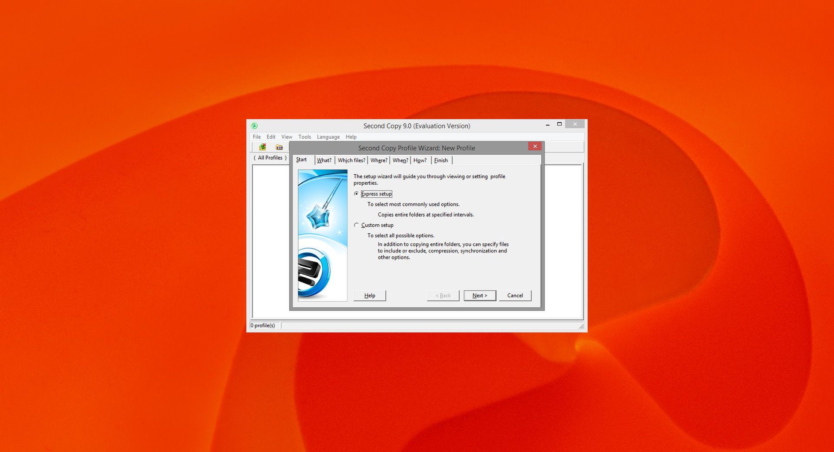Click the wizard's illustration panel
Screen dimensions: 834x452
click(322, 235)
